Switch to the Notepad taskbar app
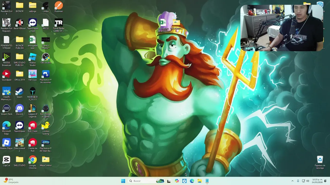 pos(207,181)
